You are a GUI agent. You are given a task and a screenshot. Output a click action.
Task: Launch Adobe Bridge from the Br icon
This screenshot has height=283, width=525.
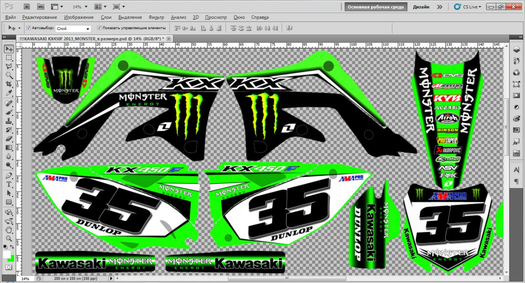(x=27, y=7)
